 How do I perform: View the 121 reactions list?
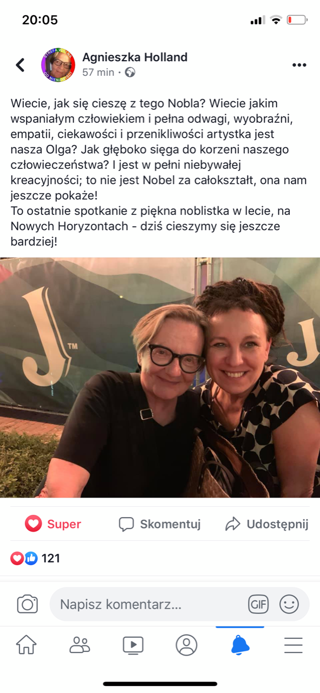35,558
